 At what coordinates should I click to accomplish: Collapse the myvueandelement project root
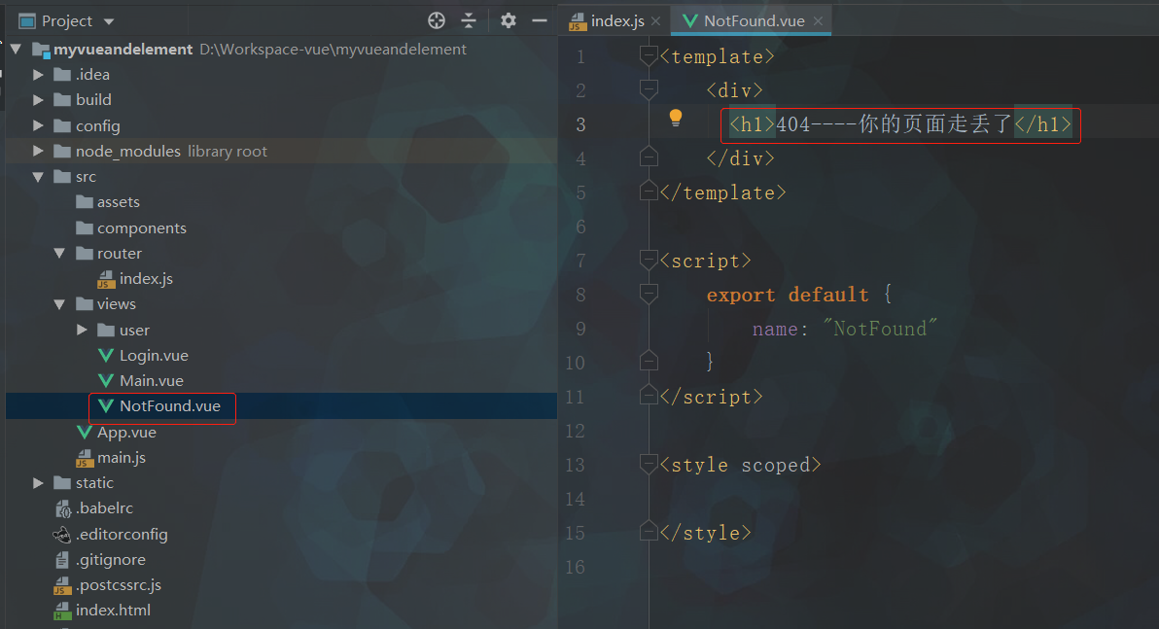tap(16, 49)
